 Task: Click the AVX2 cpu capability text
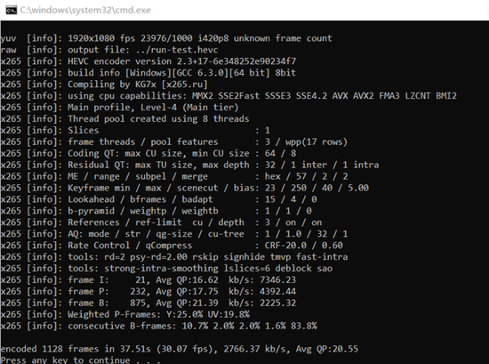pos(363,96)
